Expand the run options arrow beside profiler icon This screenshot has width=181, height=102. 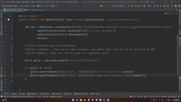tap(141, 6)
